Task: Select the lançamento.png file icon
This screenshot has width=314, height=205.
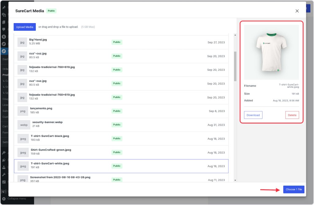Action: click(x=22, y=111)
